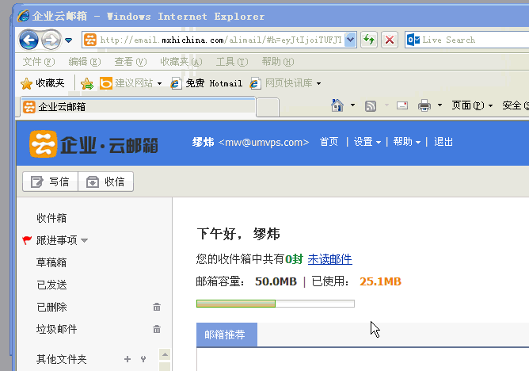Click the red flag icon beside 跟进事项
The width and height of the screenshot is (529, 371).
coord(27,240)
